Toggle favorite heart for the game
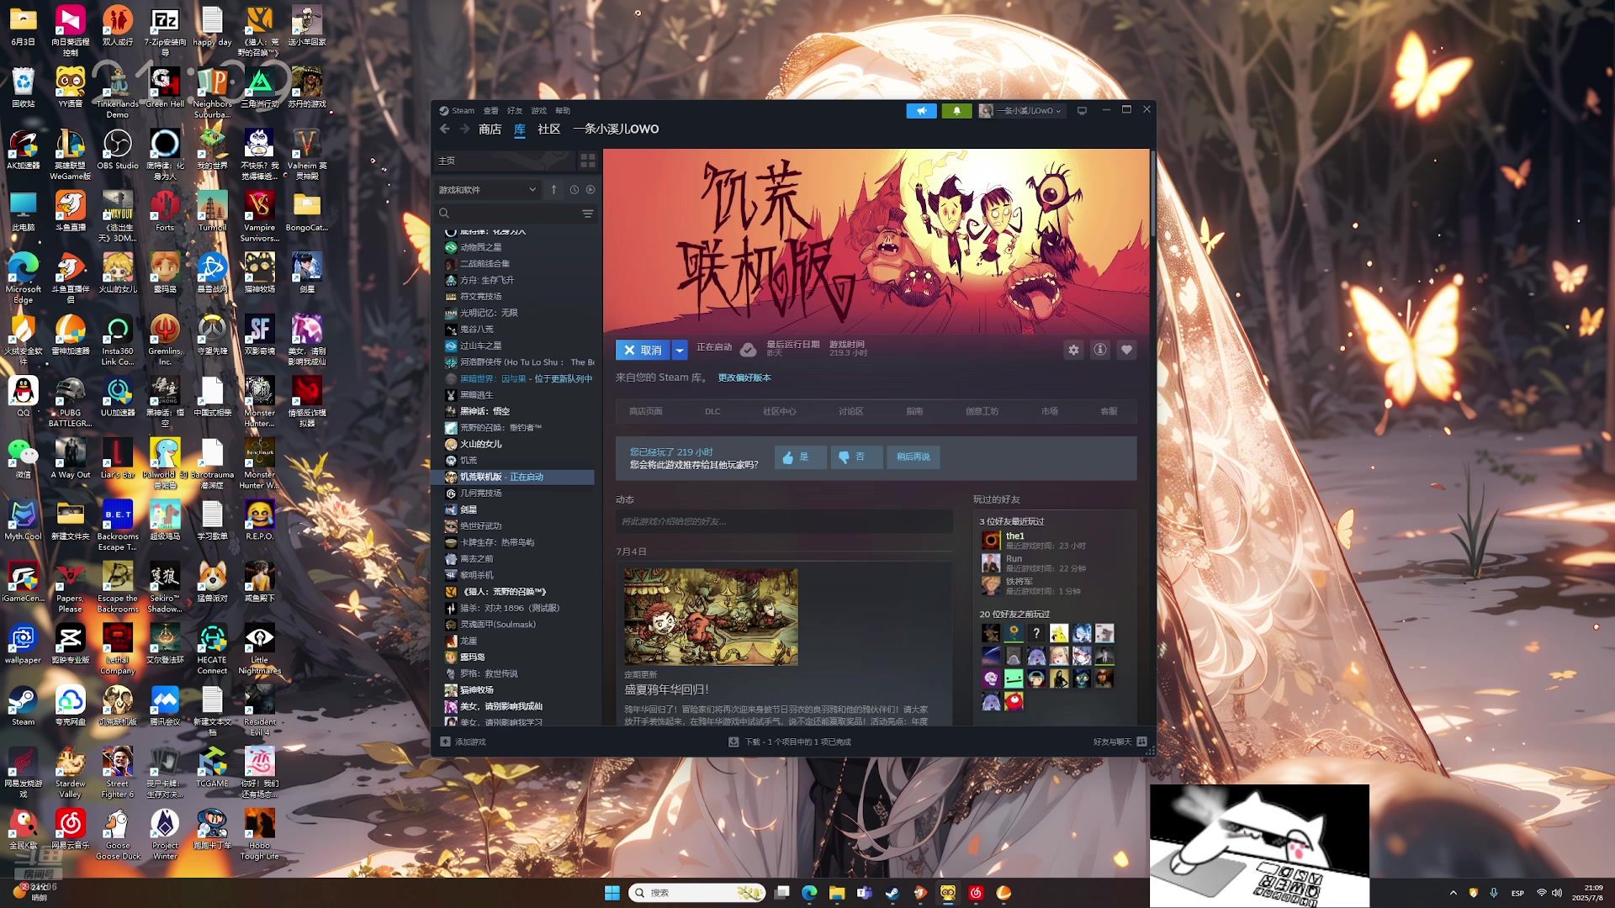 pyautogui.click(x=1126, y=350)
